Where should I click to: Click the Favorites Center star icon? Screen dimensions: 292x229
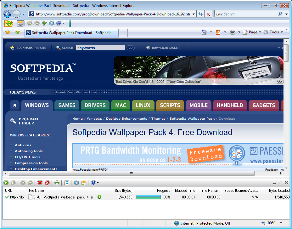(8, 32)
